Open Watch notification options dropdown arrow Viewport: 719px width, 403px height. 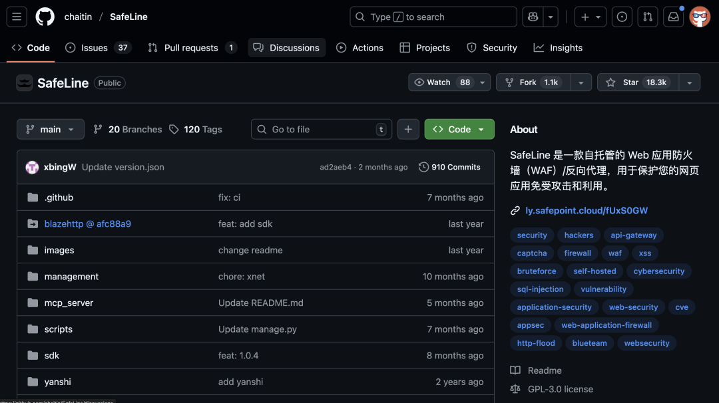(483, 82)
